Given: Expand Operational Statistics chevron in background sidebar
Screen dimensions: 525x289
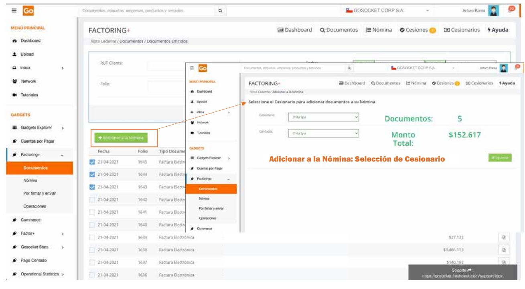Looking at the screenshot, I should 63,274.
